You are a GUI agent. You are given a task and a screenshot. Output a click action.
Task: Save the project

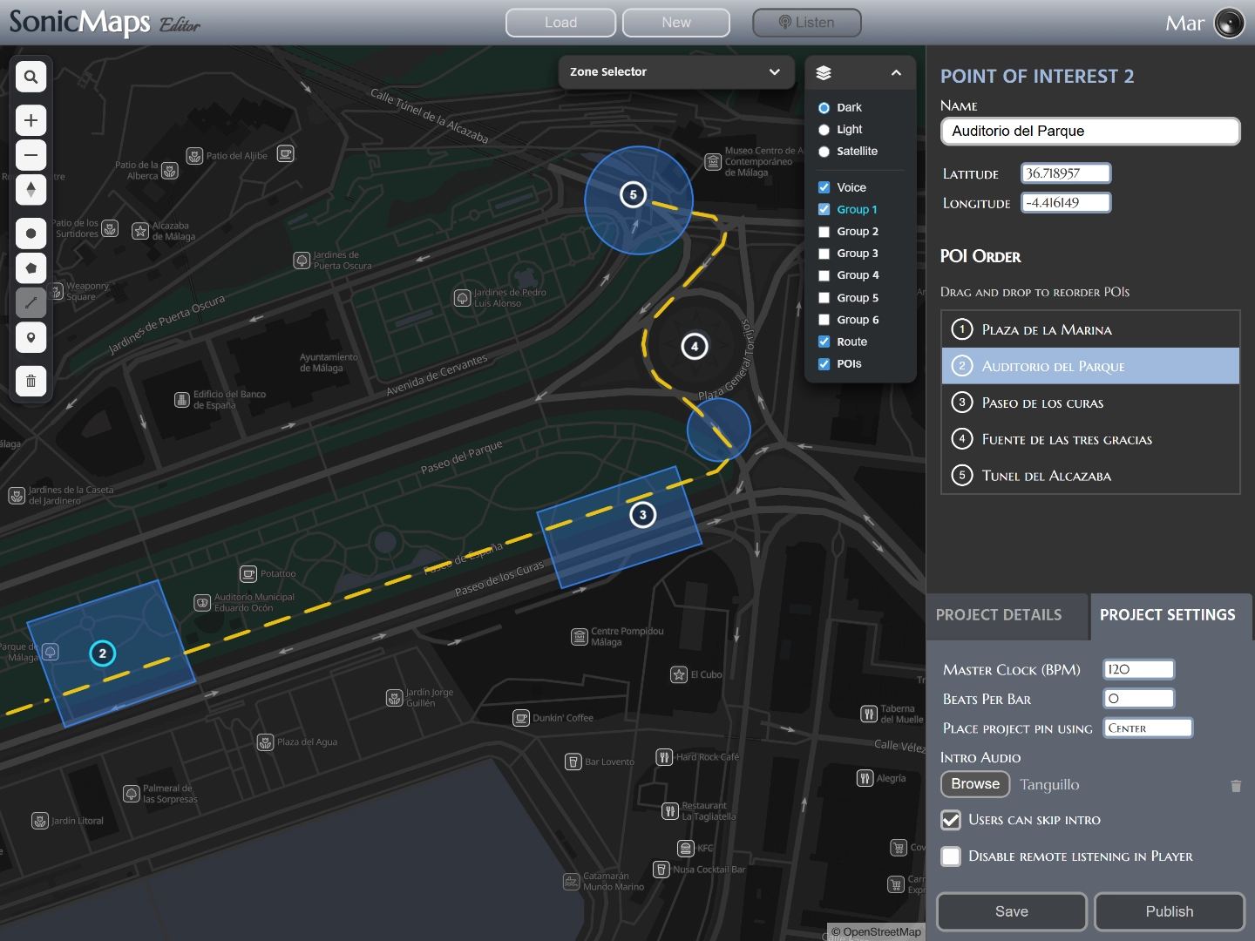pyautogui.click(x=1012, y=911)
